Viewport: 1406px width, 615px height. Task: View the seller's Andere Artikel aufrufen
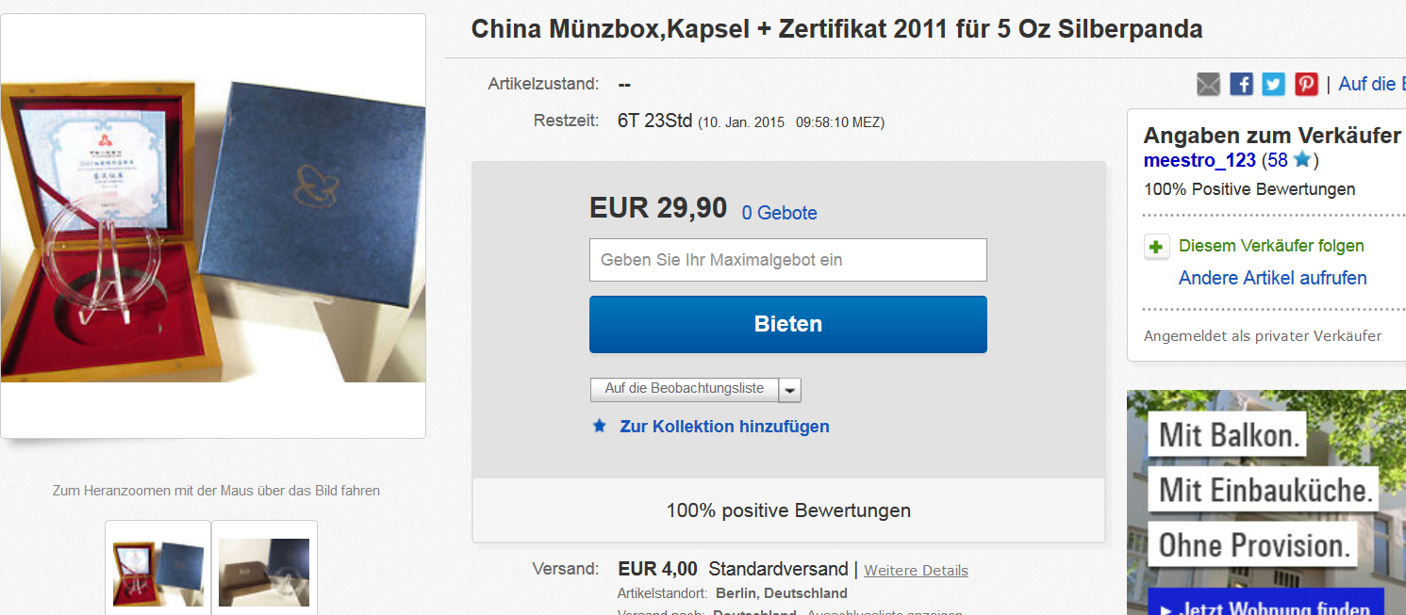[x=1273, y=278]
